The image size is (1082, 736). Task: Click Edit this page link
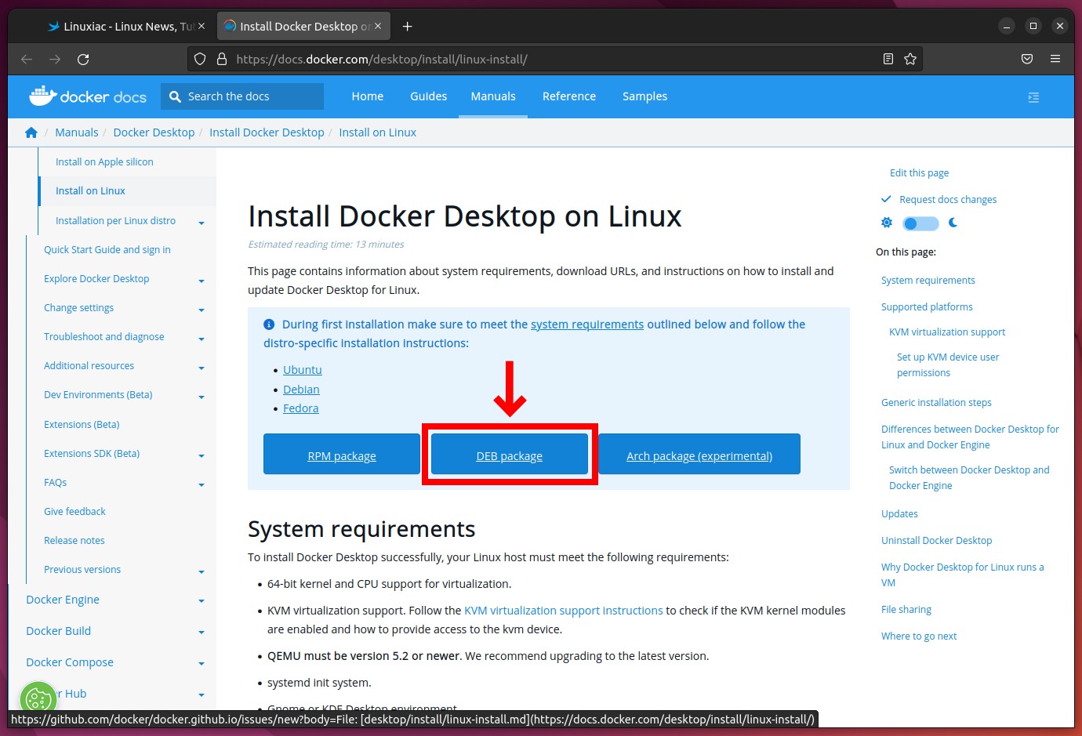(x=919, y=173)
